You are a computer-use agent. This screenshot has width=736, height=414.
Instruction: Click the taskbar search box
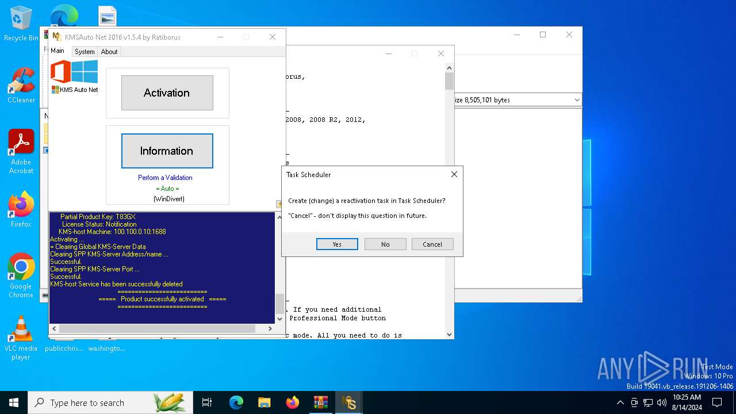coord(110,402)
